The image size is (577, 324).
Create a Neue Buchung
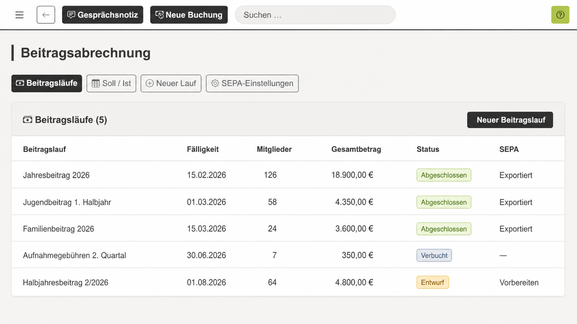[x=189, y=15]
